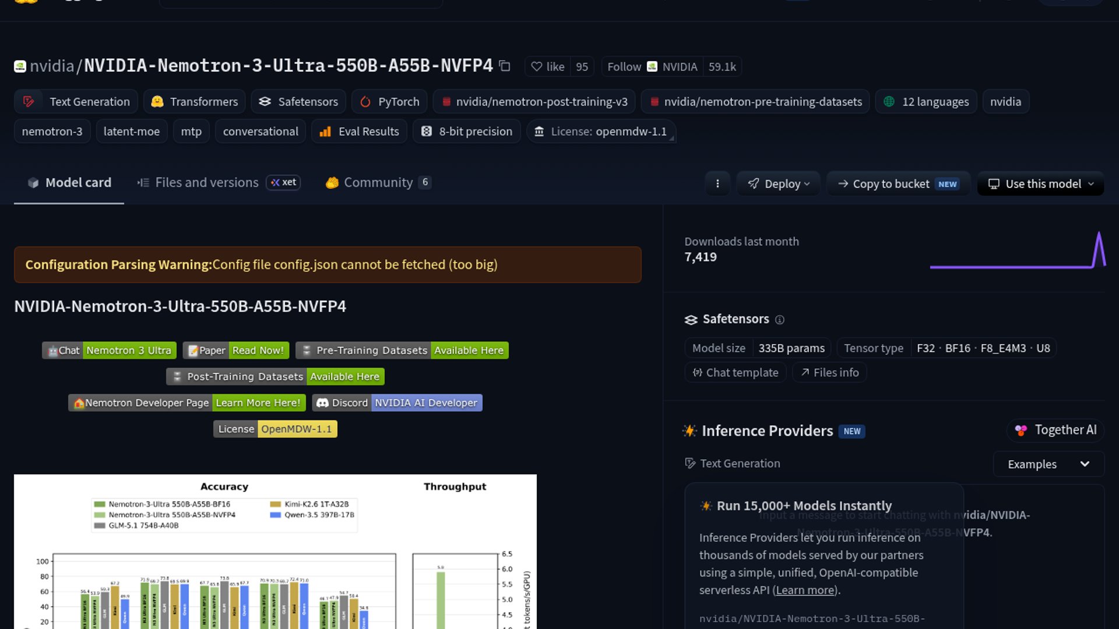Open the Examples dropdown

(x=1048, y=464)
